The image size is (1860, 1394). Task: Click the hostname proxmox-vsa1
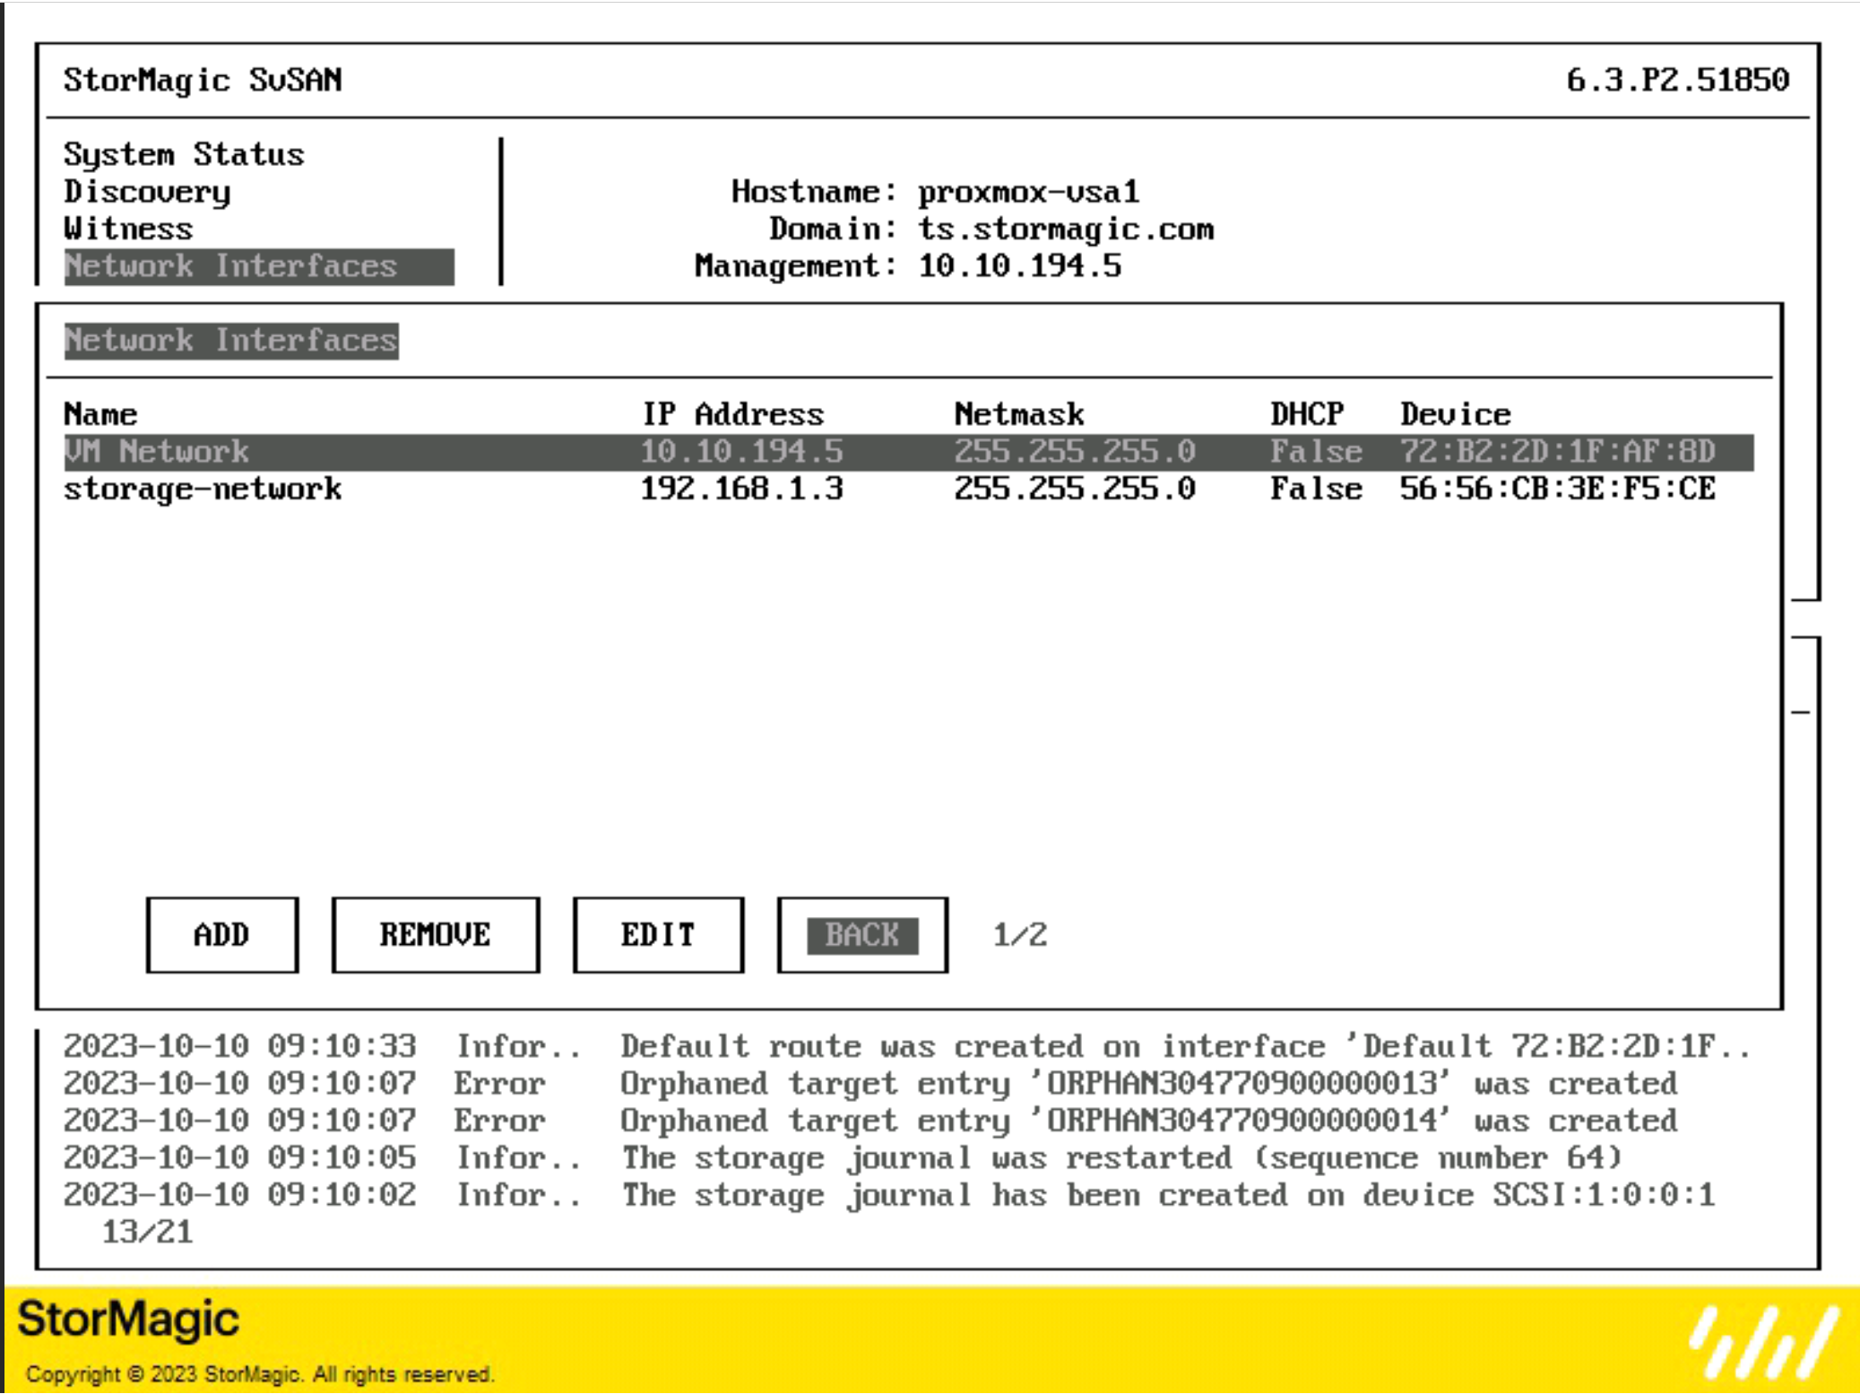(1028, 192)
